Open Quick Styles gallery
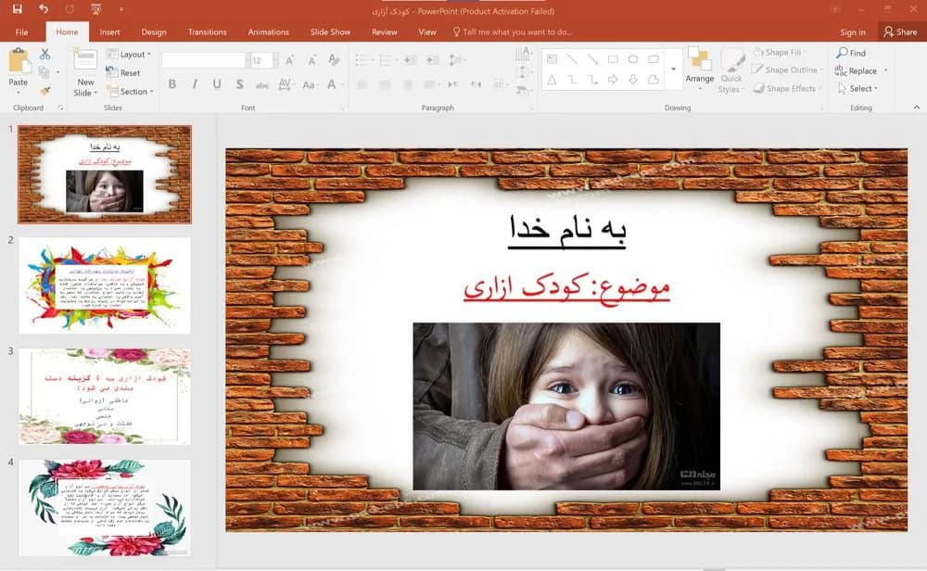The width and height of the screenshot is (927, 571). pos(731,71)
